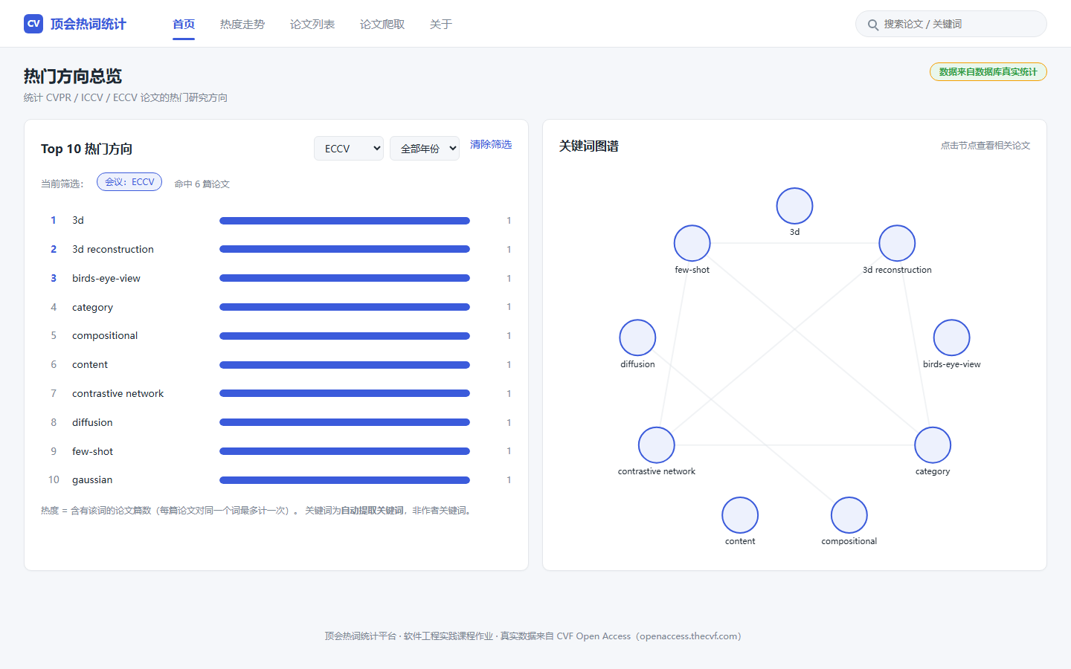
Task: Click the search magnifier icon
Action: pos(873,25)
